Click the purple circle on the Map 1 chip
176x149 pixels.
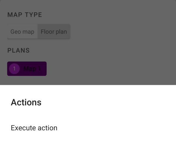click(14, 69)
